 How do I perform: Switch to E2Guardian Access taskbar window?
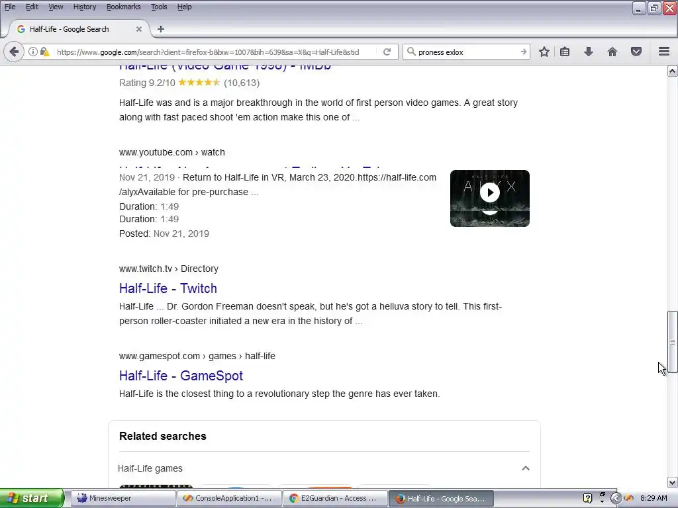(x=334, y=498)
